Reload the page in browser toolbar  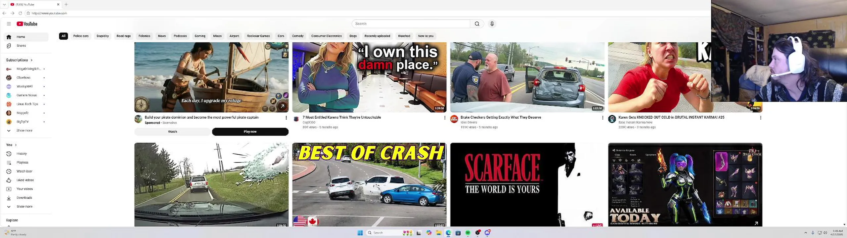(20, 13)
